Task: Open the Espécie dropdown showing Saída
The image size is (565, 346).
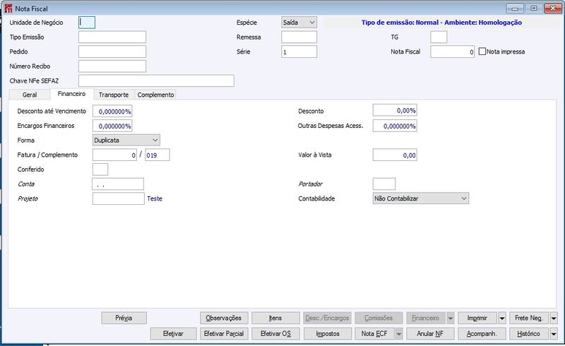Action: [299, 23]
